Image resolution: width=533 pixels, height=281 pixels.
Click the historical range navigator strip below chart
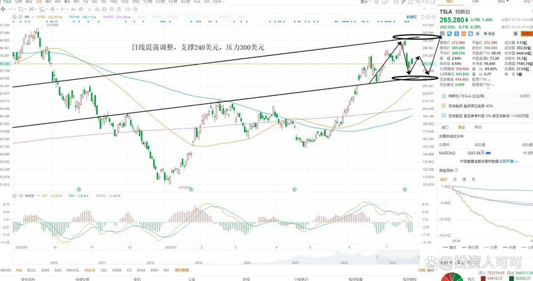coord(216,257)
